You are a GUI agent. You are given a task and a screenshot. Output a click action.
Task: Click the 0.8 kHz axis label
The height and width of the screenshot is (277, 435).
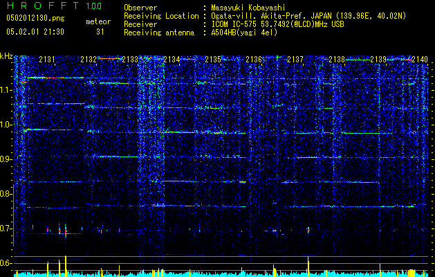(x=6, y=194)
